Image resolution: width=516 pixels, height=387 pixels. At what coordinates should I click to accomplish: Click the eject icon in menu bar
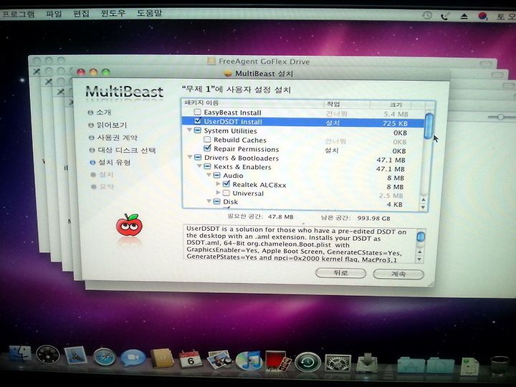[464, 16]
